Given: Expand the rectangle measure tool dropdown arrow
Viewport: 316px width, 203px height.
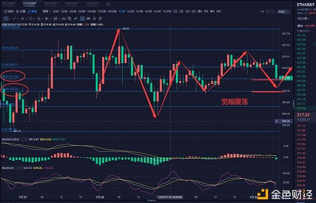Looking at the screenshot, I should point(59,19).
